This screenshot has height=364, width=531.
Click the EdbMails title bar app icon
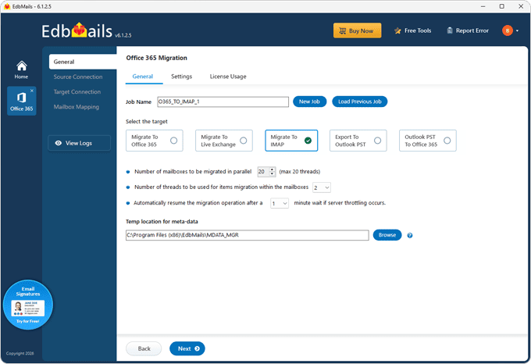(7, 6)
